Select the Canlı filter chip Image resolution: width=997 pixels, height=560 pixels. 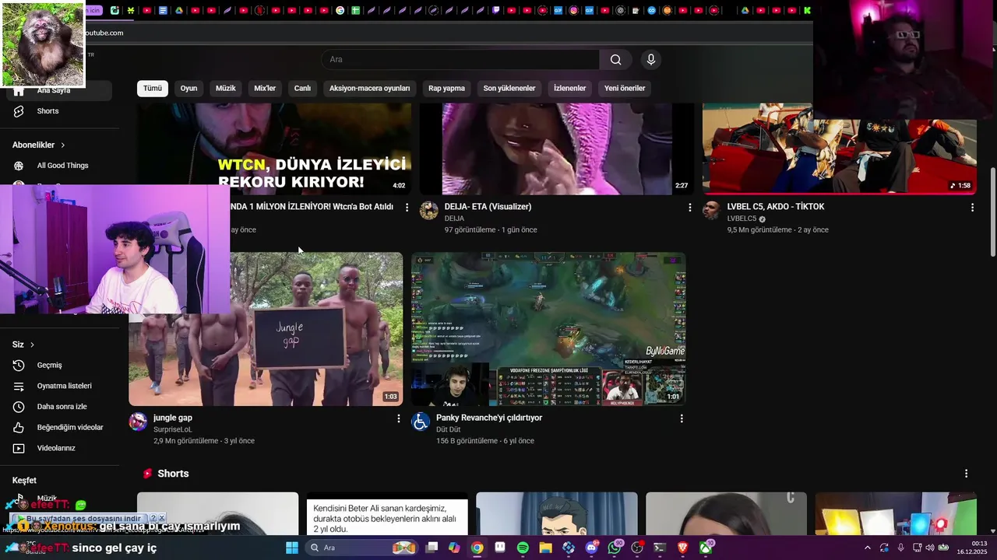click(302, 89)
